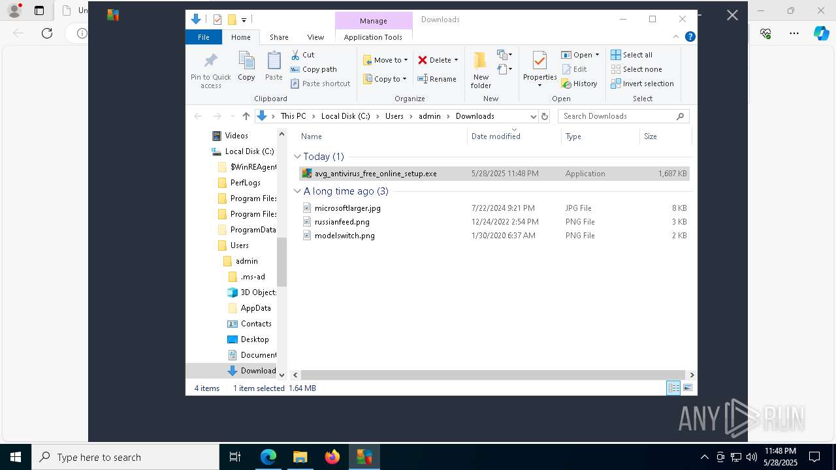Screen dimensions: 836x470
Task: Select modelswitch.png file
Action: point(493,236)
